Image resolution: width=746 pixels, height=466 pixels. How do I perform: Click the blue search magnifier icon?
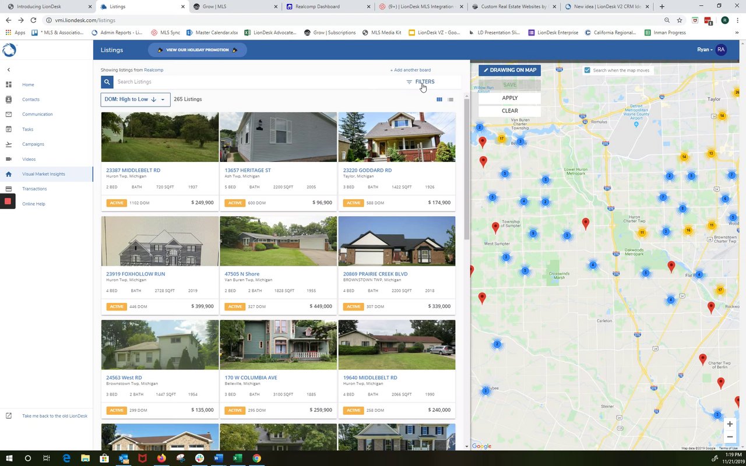pyautogui.click(x=107, y=82)
